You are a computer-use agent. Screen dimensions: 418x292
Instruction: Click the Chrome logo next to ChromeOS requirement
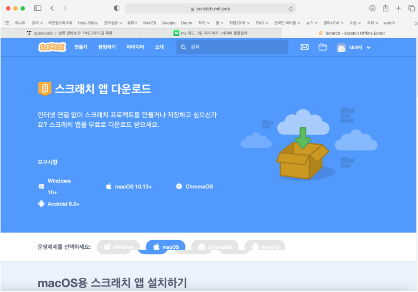pos(179,187)
